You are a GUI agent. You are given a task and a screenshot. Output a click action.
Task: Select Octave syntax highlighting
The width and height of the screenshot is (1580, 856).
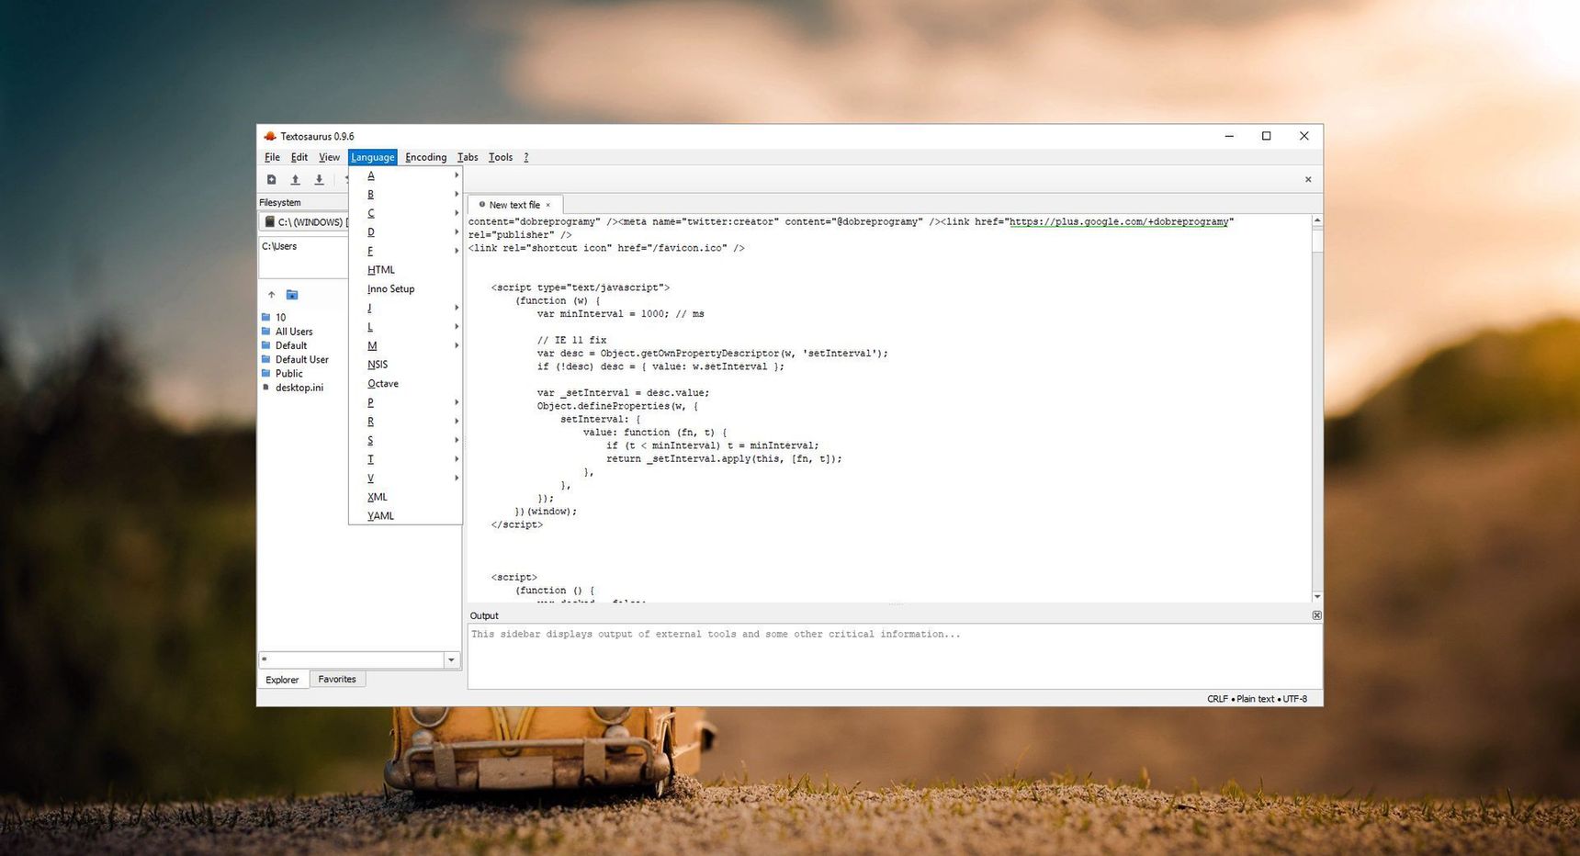tap(405, 383)
